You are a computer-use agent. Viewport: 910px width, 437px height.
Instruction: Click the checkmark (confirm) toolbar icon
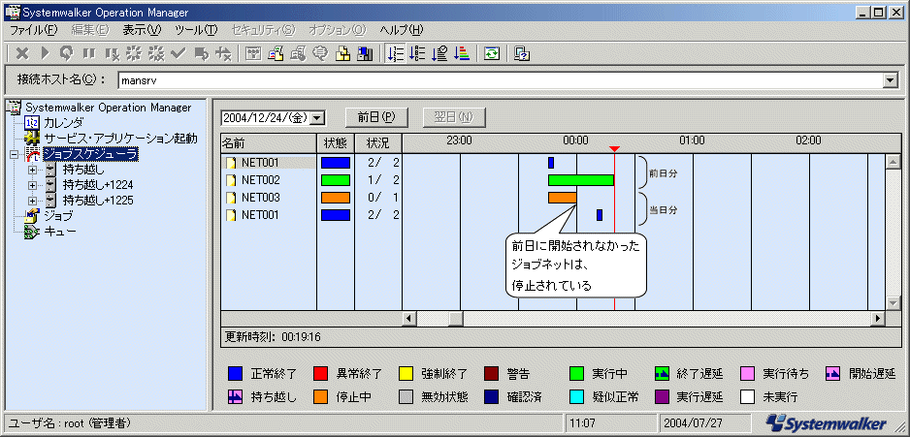(179, 54)
